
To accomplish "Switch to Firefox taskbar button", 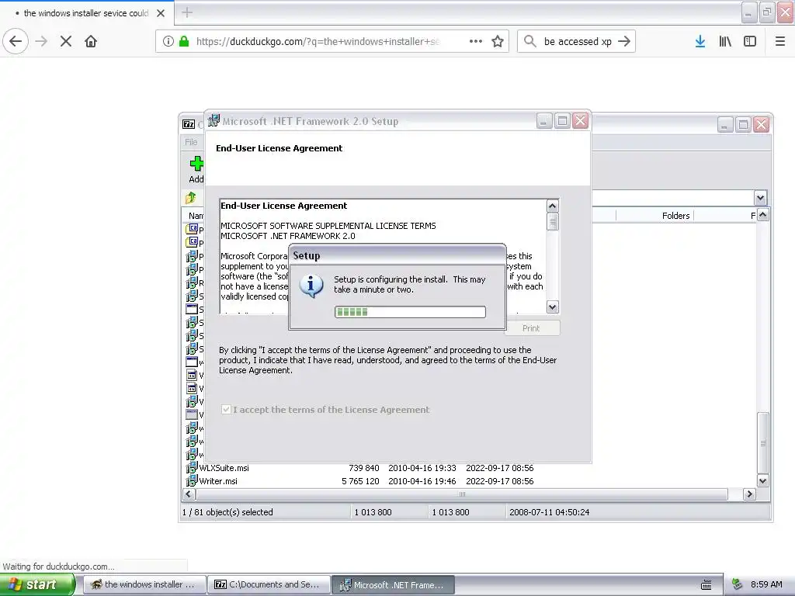I will [144, 585].
